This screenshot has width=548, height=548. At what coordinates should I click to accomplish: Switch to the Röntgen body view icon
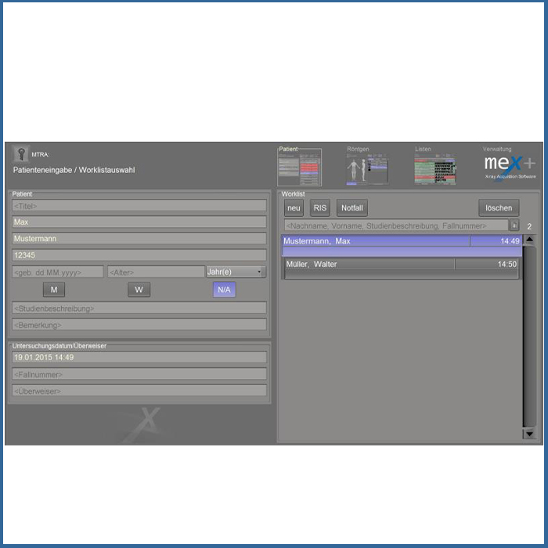tap(367, 168)
